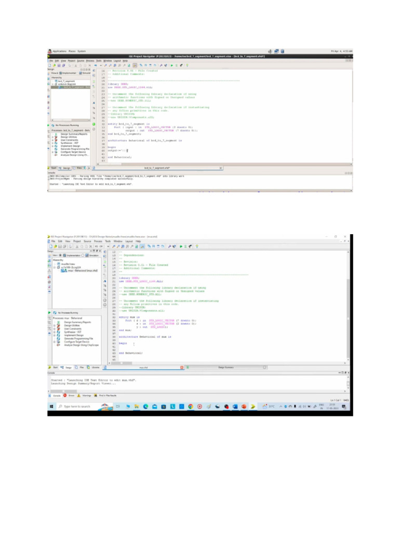Switch to Warnings tab in mux console

tap(85, 396)
